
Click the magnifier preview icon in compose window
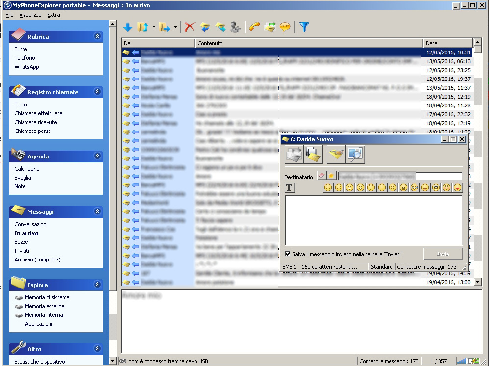355,155
